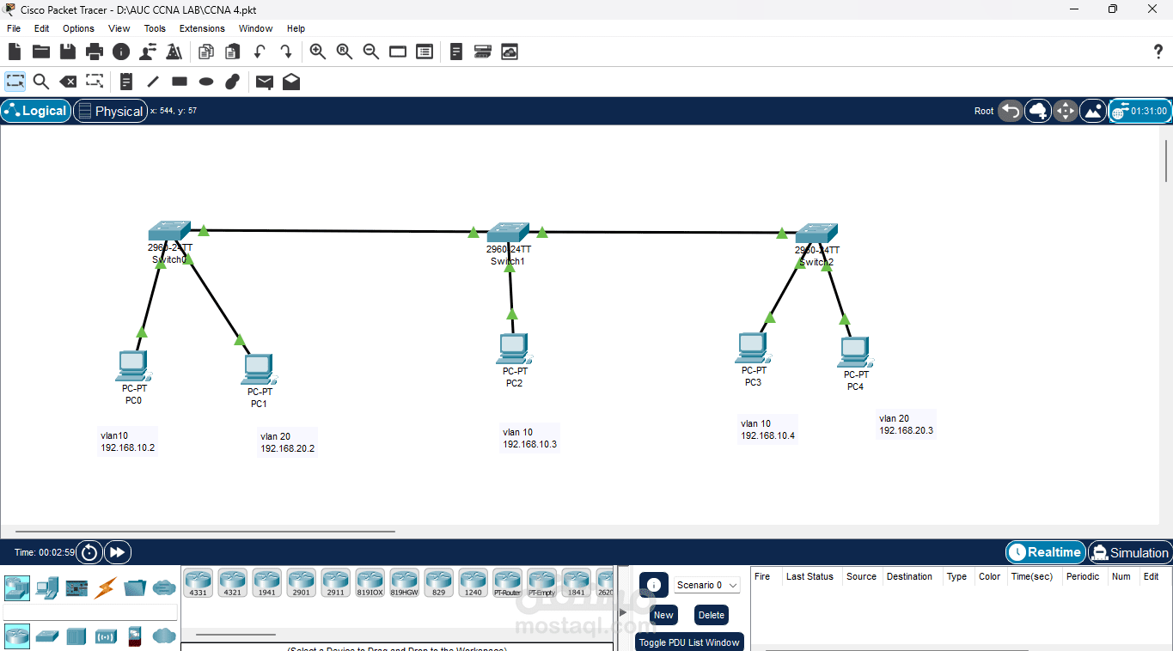Switch to Simulation mode
1173x651 pixels.
(1129, 552)
